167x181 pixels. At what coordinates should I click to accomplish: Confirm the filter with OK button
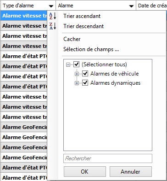pyautogui.click(x=85, y=172)
